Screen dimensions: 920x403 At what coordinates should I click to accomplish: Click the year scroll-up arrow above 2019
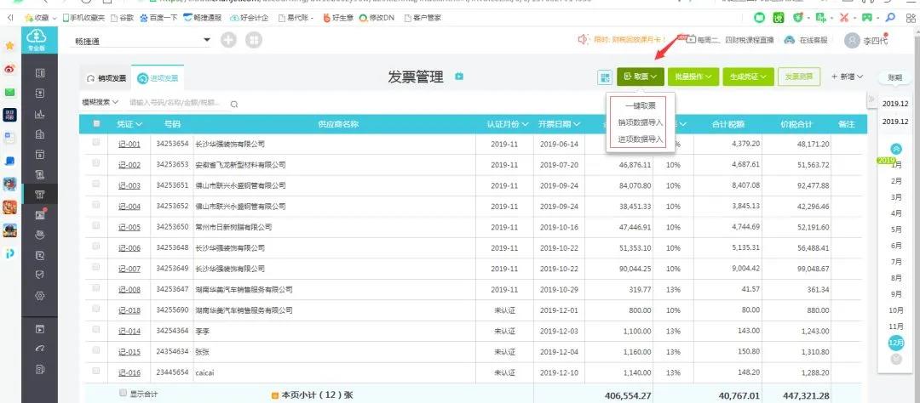pyautogui.click(x=895, y=149)
